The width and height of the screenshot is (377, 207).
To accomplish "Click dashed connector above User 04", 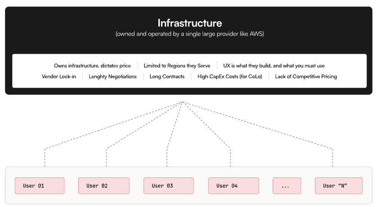I will click(x=230, y=157).
